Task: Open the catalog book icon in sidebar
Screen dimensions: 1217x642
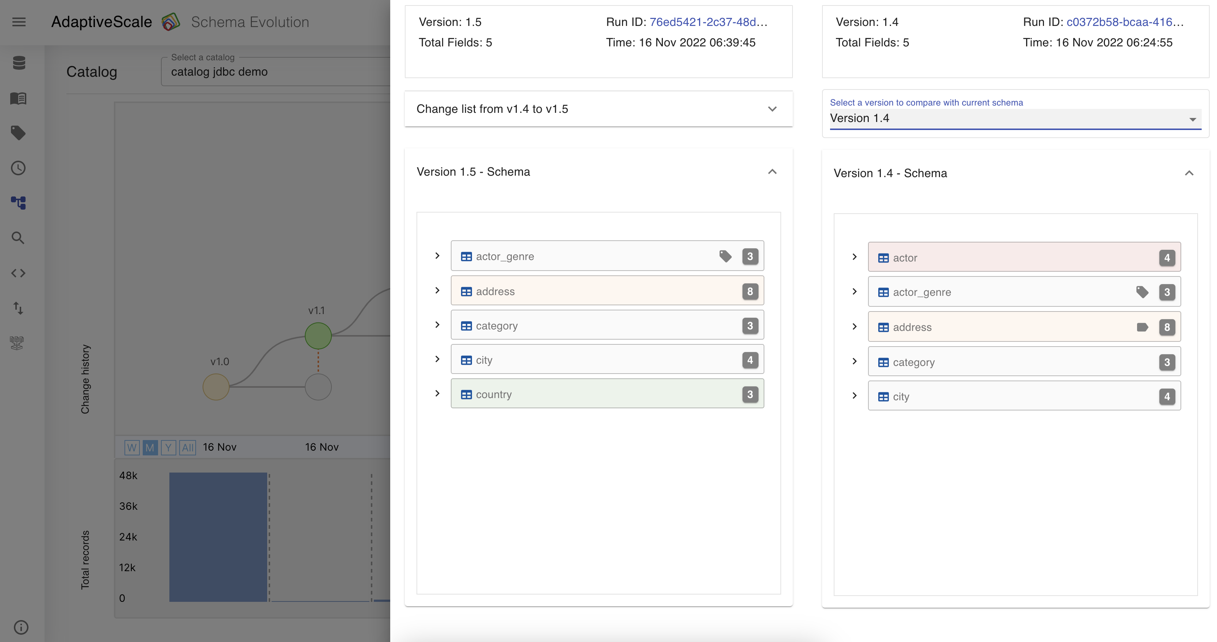Action: coord(18,98)
